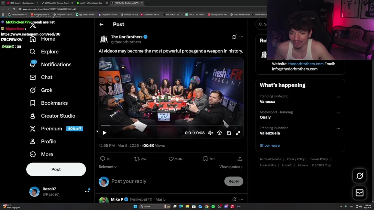Click the X search box

[262, 24]
